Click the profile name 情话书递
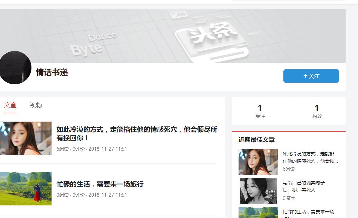 pos(52,73)
